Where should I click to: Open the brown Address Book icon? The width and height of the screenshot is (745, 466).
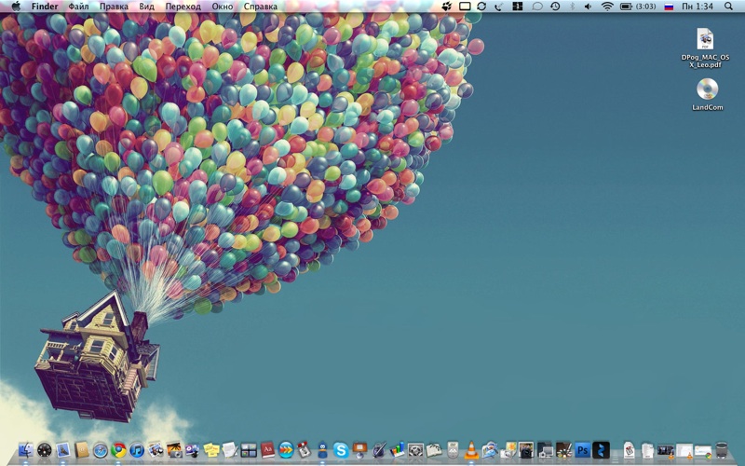pyautogui.click(x=82, y=450)
